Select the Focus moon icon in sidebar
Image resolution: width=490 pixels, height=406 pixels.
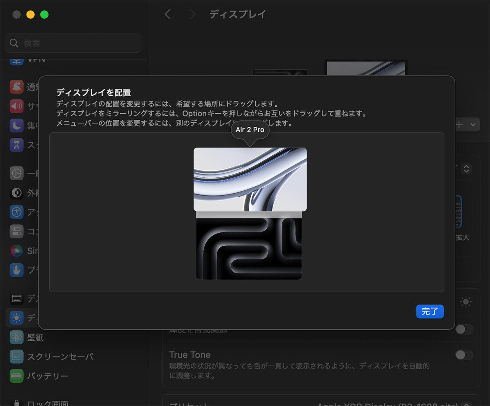point(16,126)
